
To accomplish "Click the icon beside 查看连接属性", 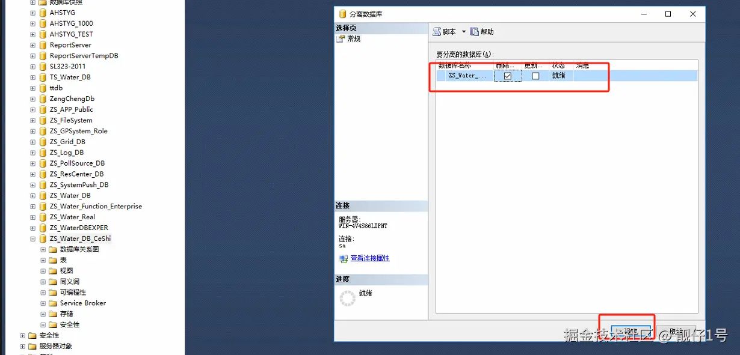I will 344,258.
